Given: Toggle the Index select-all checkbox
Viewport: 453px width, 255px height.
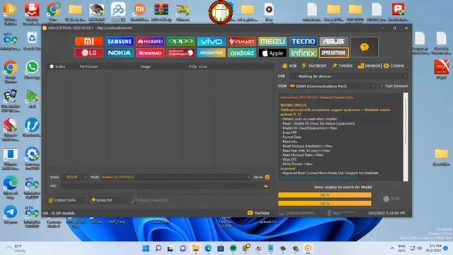Looking at the screenshot, I should [x=52, y=67].
